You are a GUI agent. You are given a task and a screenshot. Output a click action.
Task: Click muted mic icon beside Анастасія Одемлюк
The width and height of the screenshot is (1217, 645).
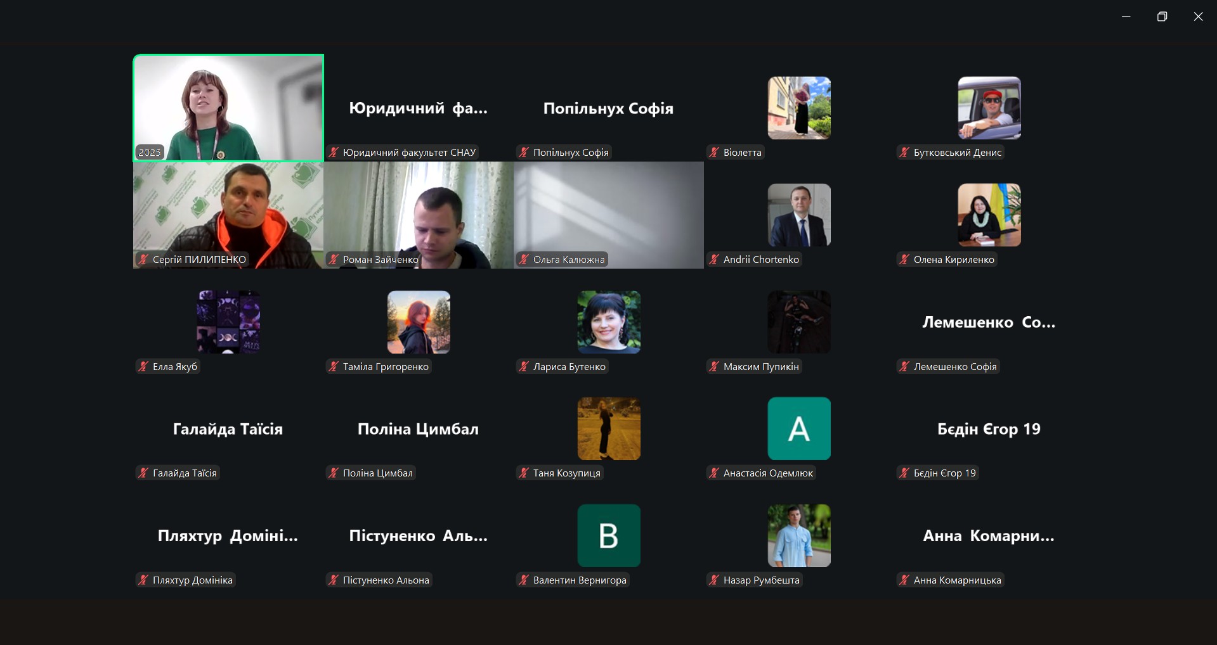(x=714, y=473)
